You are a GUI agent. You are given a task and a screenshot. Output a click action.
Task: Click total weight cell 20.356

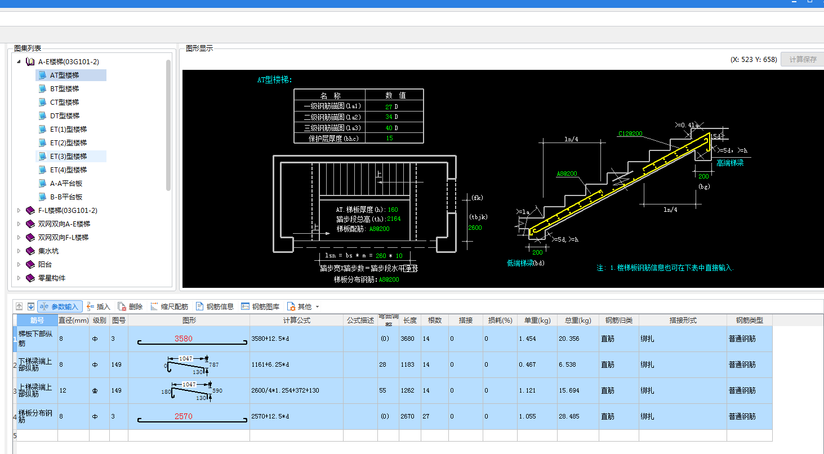click(577, 339)
